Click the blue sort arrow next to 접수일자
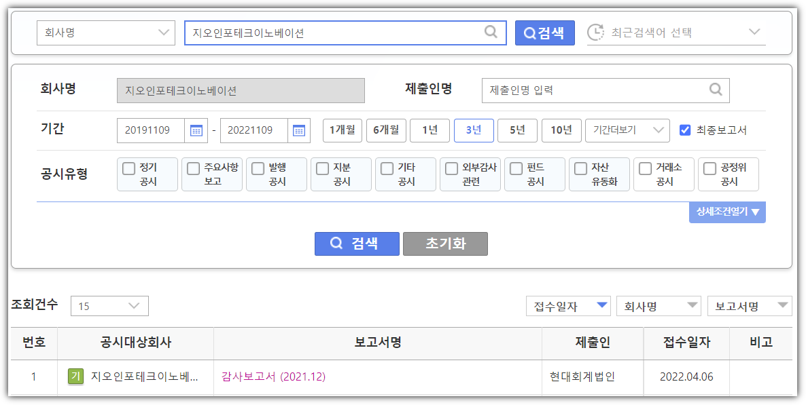This screenshot has width=806, height=405. click(602, 305)
